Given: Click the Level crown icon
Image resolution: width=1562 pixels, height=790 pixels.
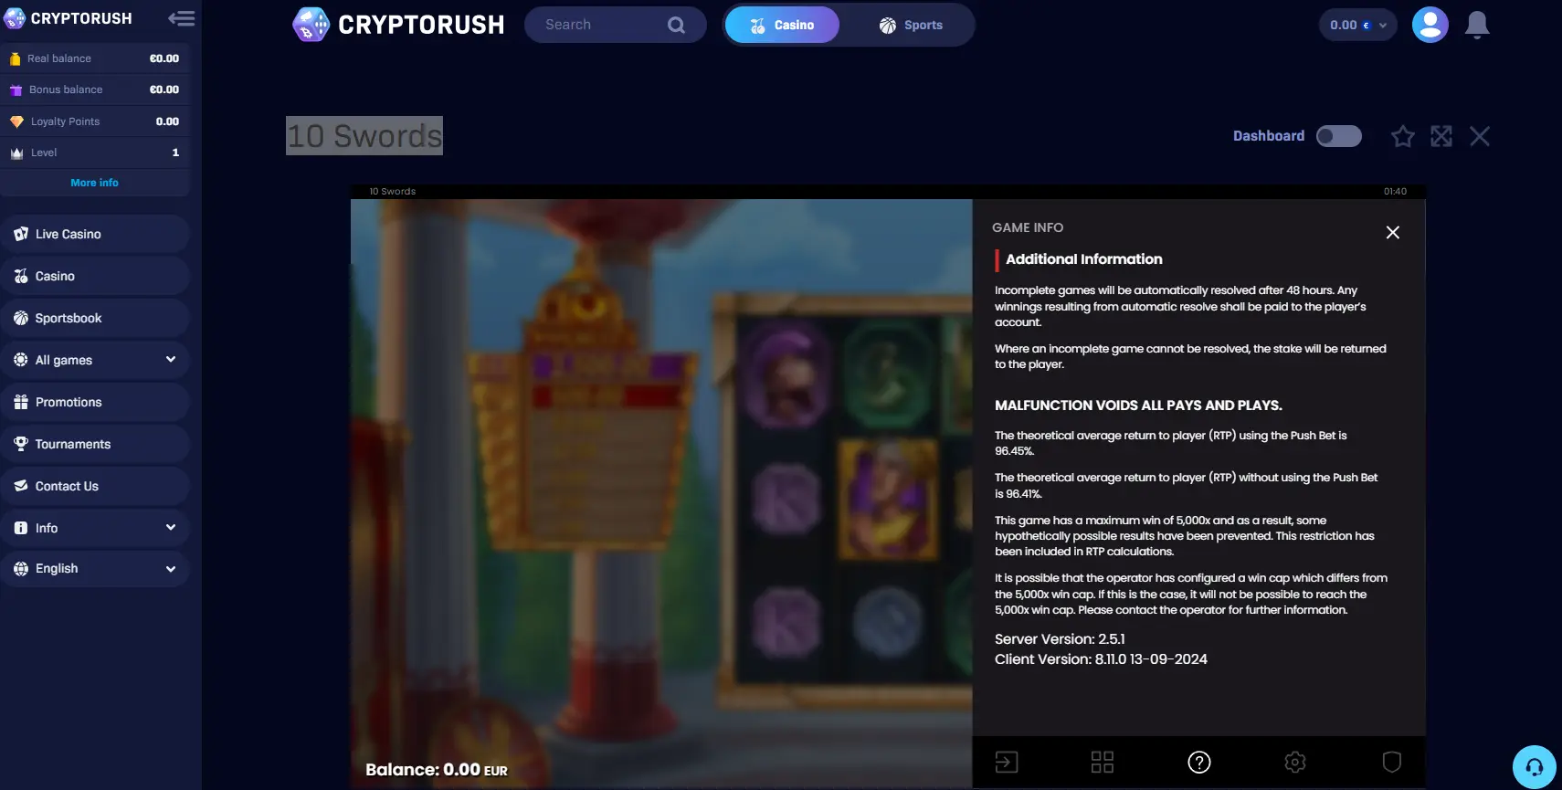Looking at the screenshot, I should pos(16,153).
